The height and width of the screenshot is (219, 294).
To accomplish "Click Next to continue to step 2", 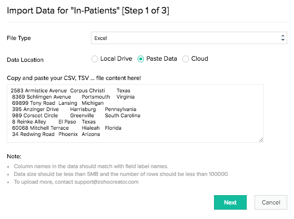I will 230,202.
